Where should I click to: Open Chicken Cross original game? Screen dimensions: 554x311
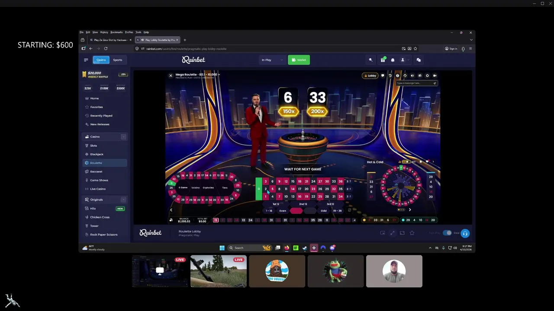point(100,217)
